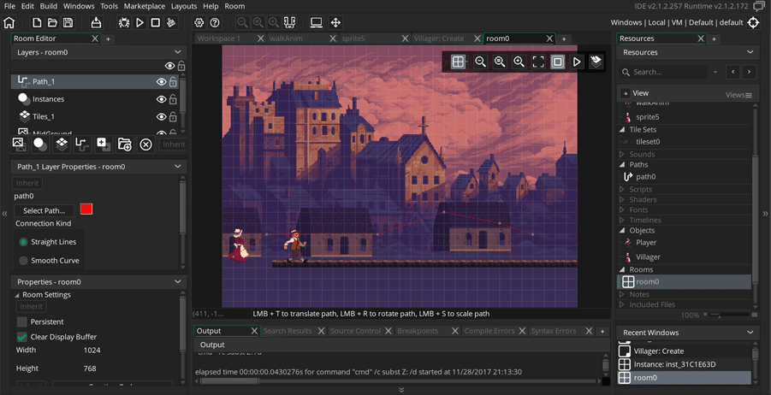Viewport: 771px width, 395px height.
Task: Delete the selected layer
Action: coord(145,144)
